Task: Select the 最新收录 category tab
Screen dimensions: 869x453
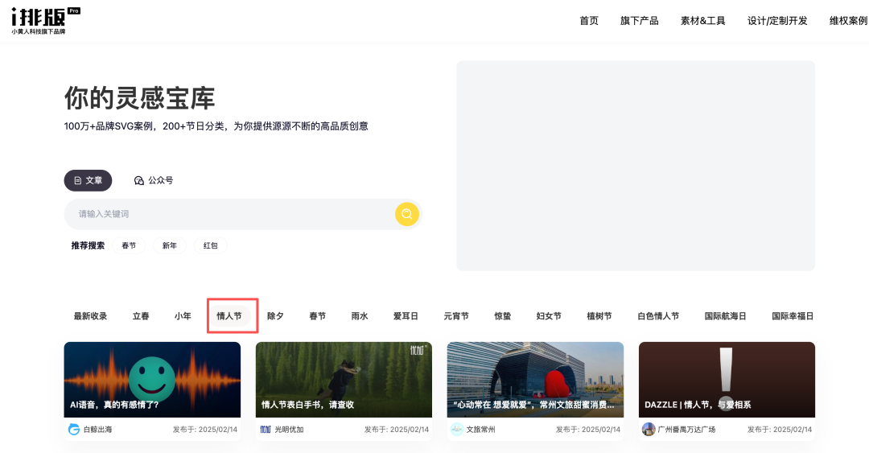Action: 90,316
